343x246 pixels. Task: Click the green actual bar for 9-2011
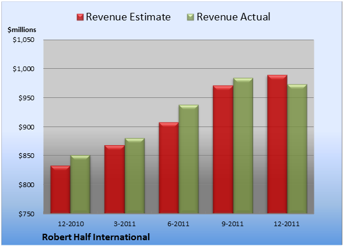[243, 146]
